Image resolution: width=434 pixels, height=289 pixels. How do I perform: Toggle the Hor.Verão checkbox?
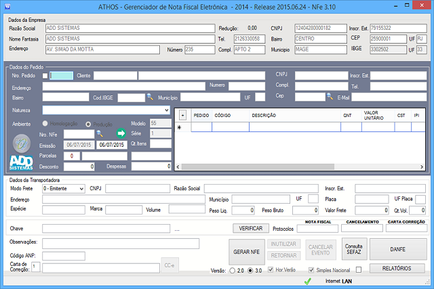(x=271, y=269)
